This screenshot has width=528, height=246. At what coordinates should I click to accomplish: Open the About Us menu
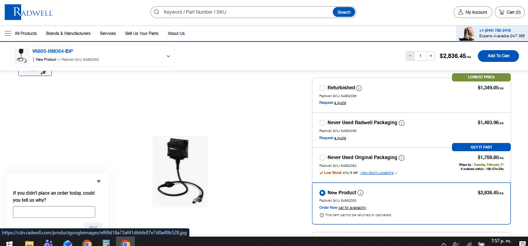point(176,33)
